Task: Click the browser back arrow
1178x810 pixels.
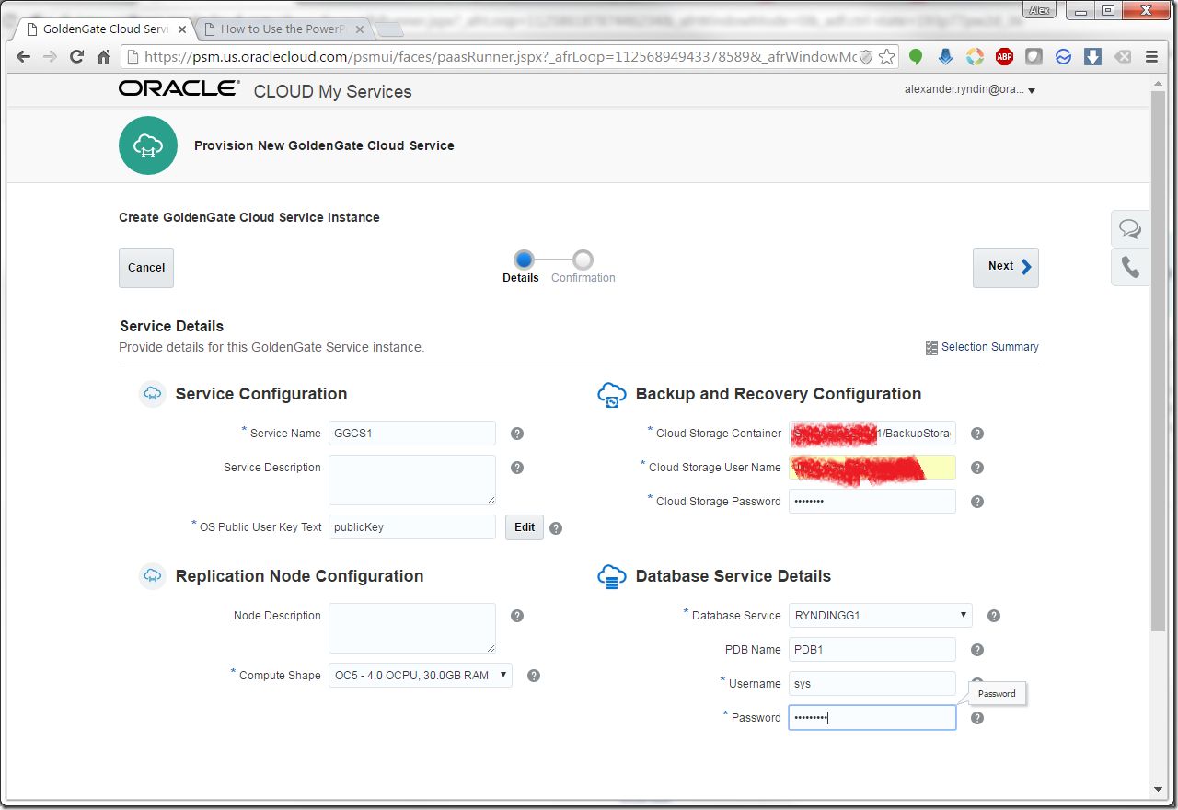Action: pyautogui.click(x=23, y=57)
